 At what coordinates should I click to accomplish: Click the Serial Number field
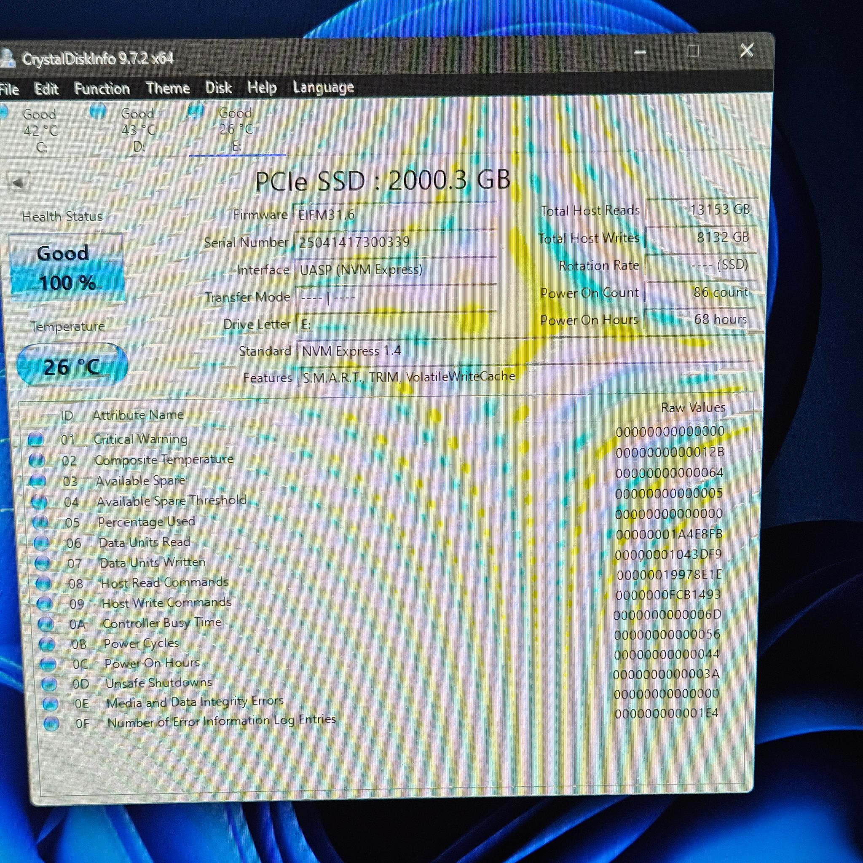tap(394, 241)
